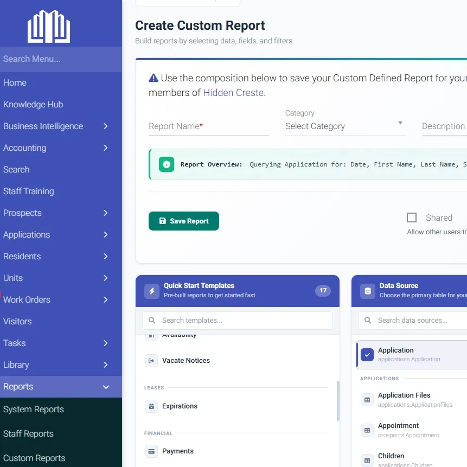This screenshot has height=467, width=467.
Task: Open the Hidden Creste link
Action: pyautogui.click(x=233, y=93)
